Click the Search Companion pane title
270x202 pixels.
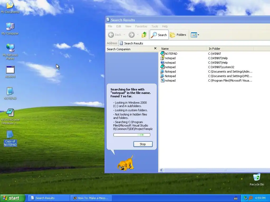[x=118, y=49]
